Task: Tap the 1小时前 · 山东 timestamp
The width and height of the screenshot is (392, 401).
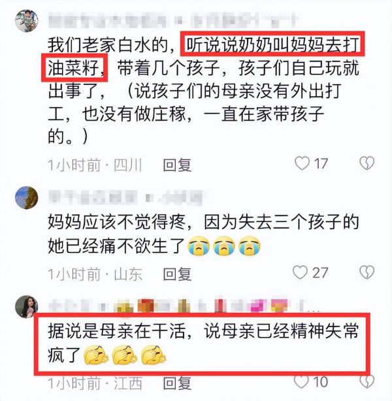Action: (95, 274)
